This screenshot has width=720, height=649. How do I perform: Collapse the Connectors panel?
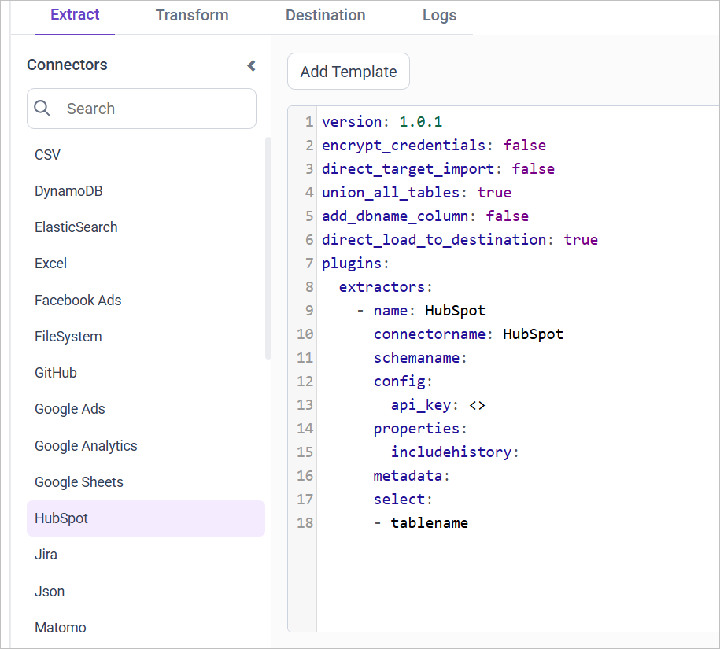tap(250, 66)
